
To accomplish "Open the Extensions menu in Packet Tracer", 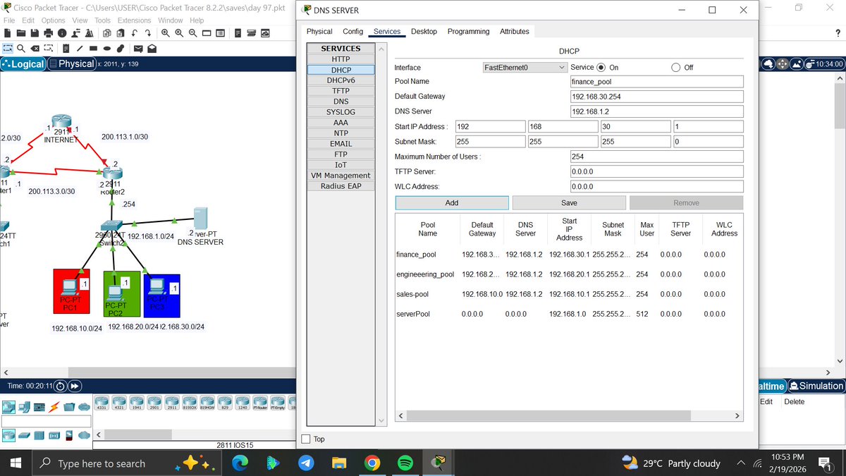I will (x=134, y=20).
